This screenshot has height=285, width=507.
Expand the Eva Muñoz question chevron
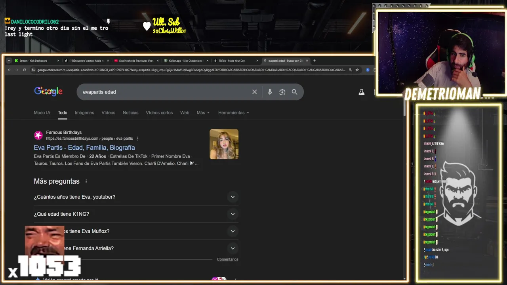(233, 231)
